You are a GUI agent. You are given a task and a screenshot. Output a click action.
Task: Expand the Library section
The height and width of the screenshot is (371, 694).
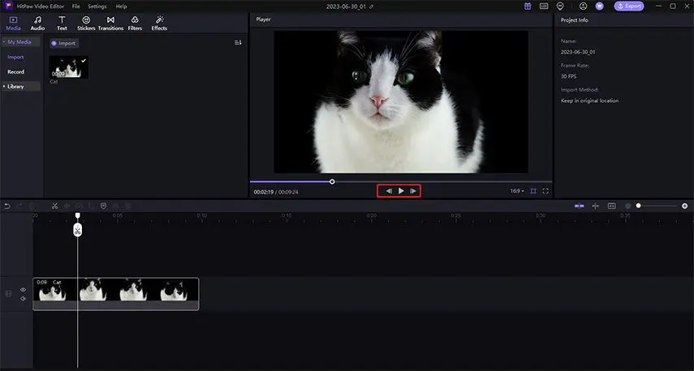coord(15,86)
